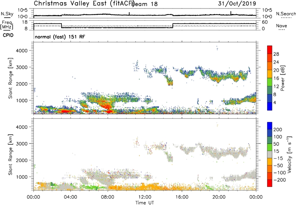The image size is (296, 205).
Task: Click the 'Velocity [m s⁻¹]' color bar label
Action: coord(289,155)
